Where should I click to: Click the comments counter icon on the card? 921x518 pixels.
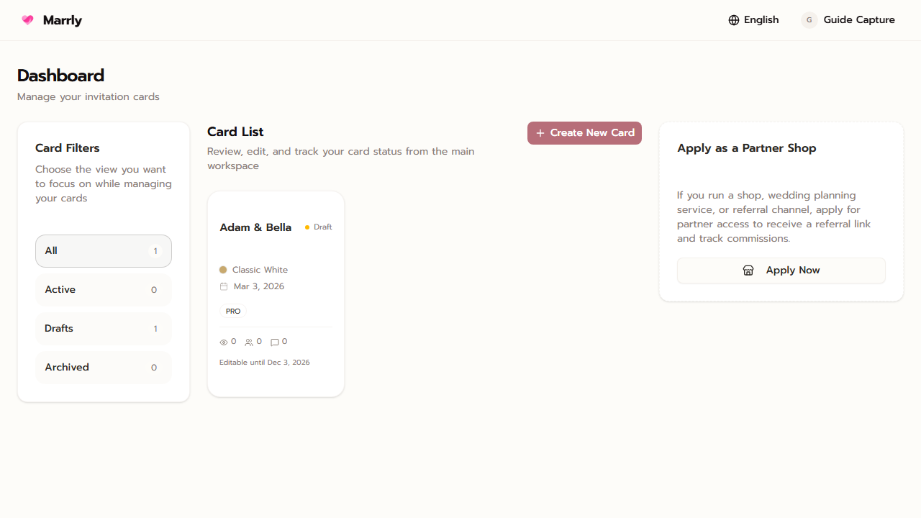(274, 342)
